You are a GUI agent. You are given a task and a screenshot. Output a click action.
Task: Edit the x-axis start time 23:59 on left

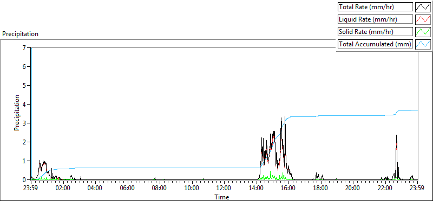[x=31, y=189]
